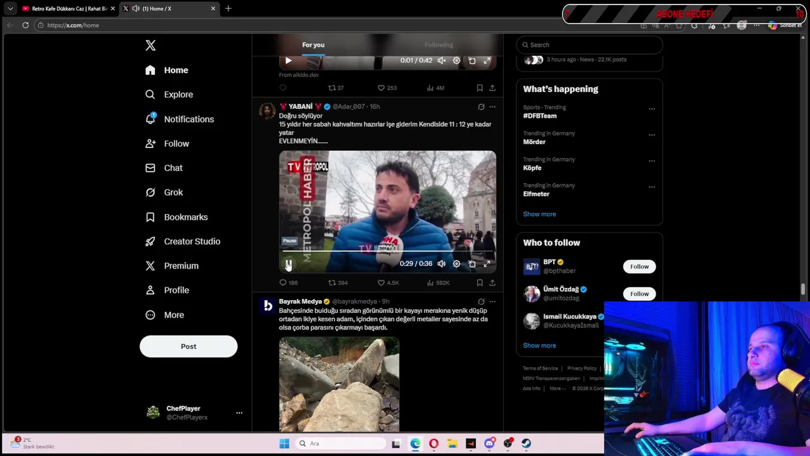The height and width of the screenshot is (456, 810).
Task: Open Grok actions on Bayrak Medya post
Action: [481, 302]
